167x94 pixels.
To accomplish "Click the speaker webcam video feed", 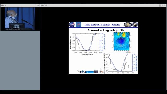I will coord(20,19).
